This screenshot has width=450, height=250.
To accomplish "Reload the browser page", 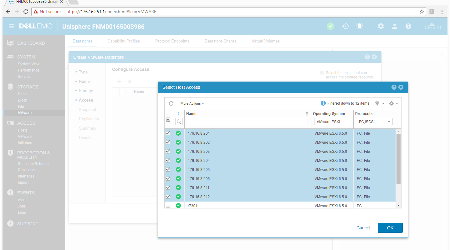I will (26, 12).
